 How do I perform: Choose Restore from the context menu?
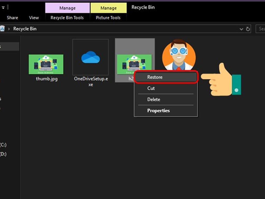(155, 77)
